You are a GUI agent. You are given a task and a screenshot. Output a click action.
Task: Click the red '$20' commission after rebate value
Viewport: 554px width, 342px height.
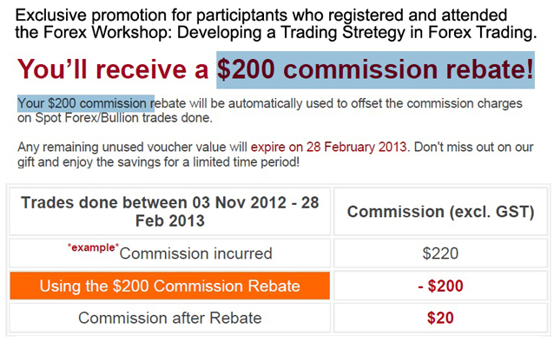point(440,318)
